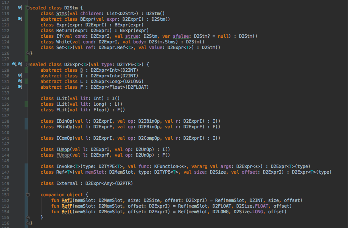Click the fold end marker on line 155

click(x=27, y=217)
